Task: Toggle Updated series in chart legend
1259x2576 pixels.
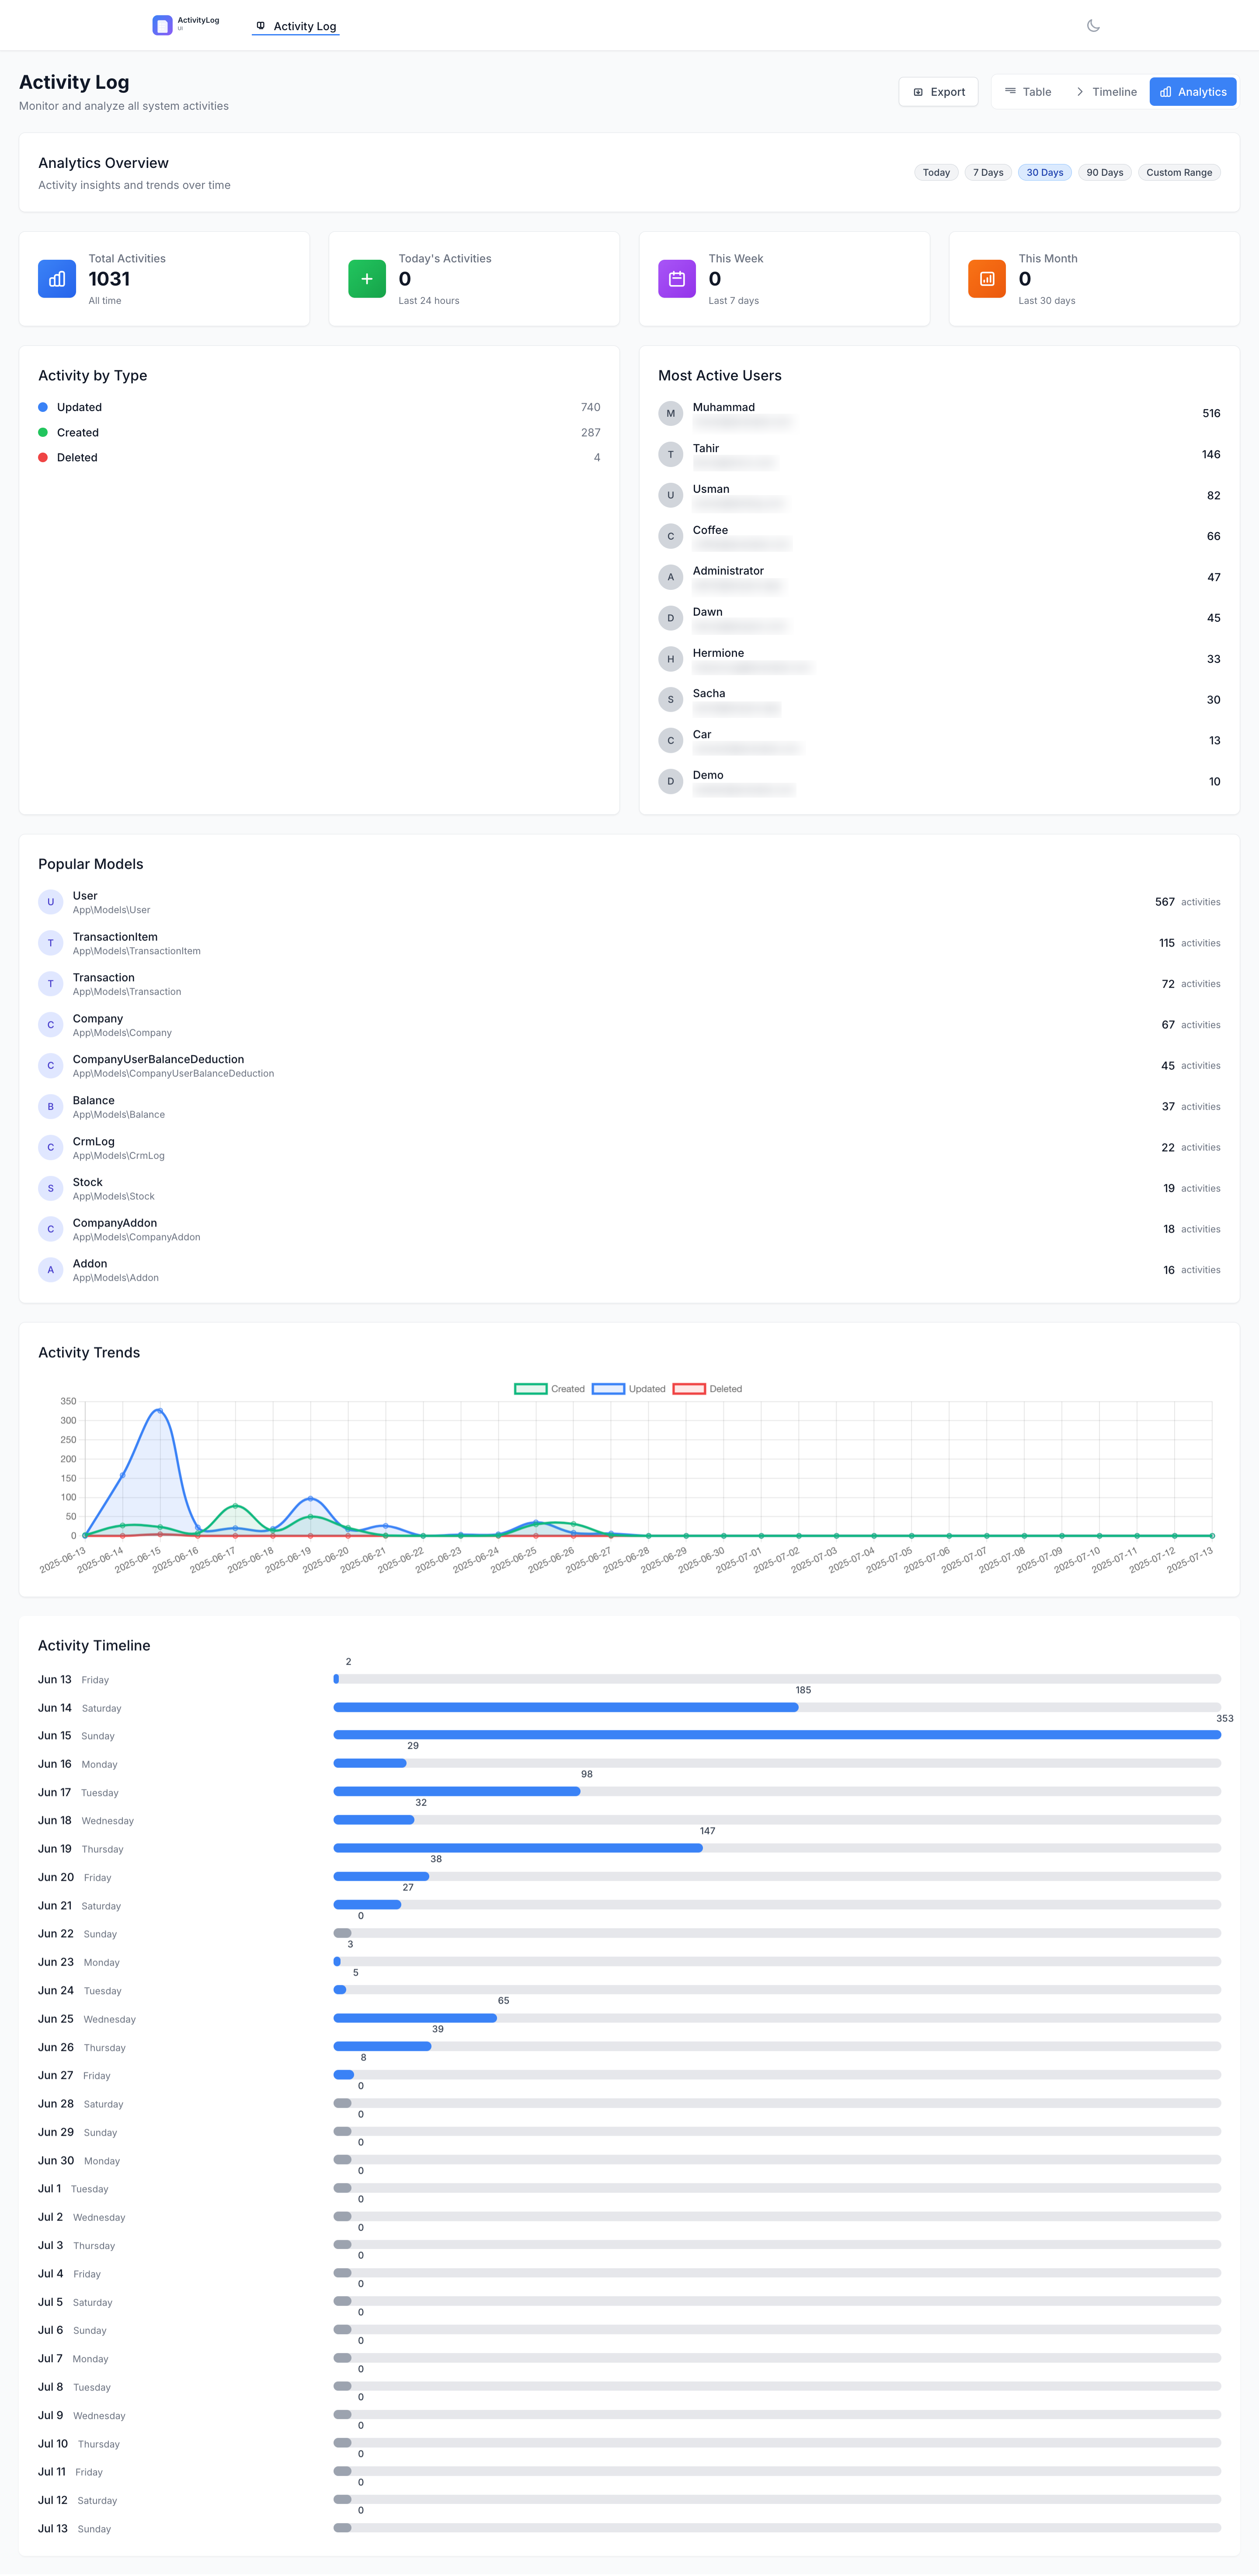Action: coord(628,1389)
